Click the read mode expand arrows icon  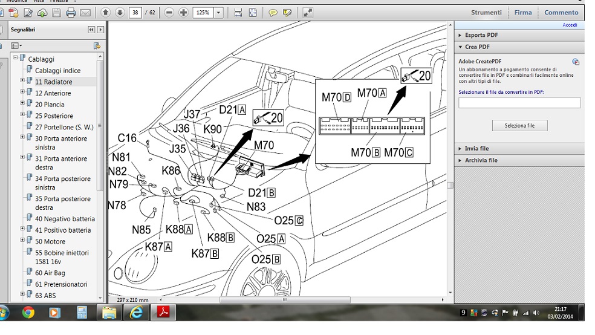308,13
